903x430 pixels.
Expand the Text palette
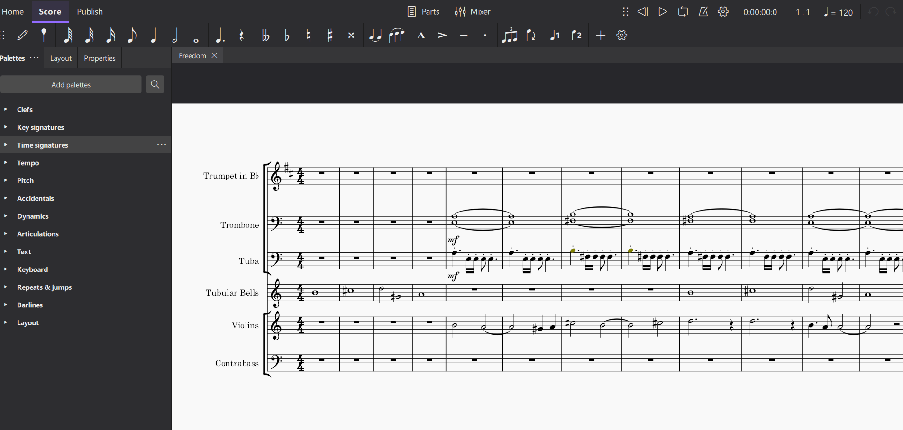6,251
